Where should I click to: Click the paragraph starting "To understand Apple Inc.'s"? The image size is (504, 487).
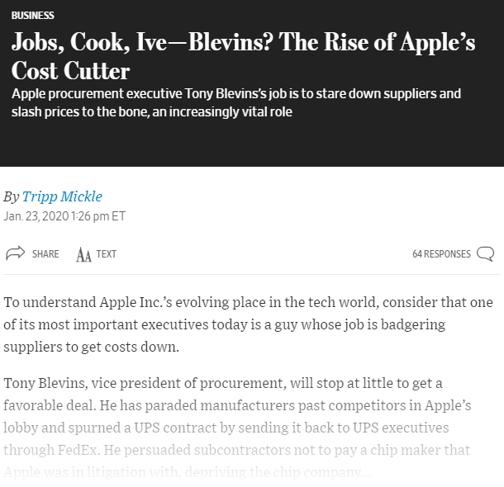tap(248, 324)
